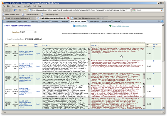Click the browser Forward button
Image resolution: width=167 pixels, height=116 pixels.
[9, 10]
